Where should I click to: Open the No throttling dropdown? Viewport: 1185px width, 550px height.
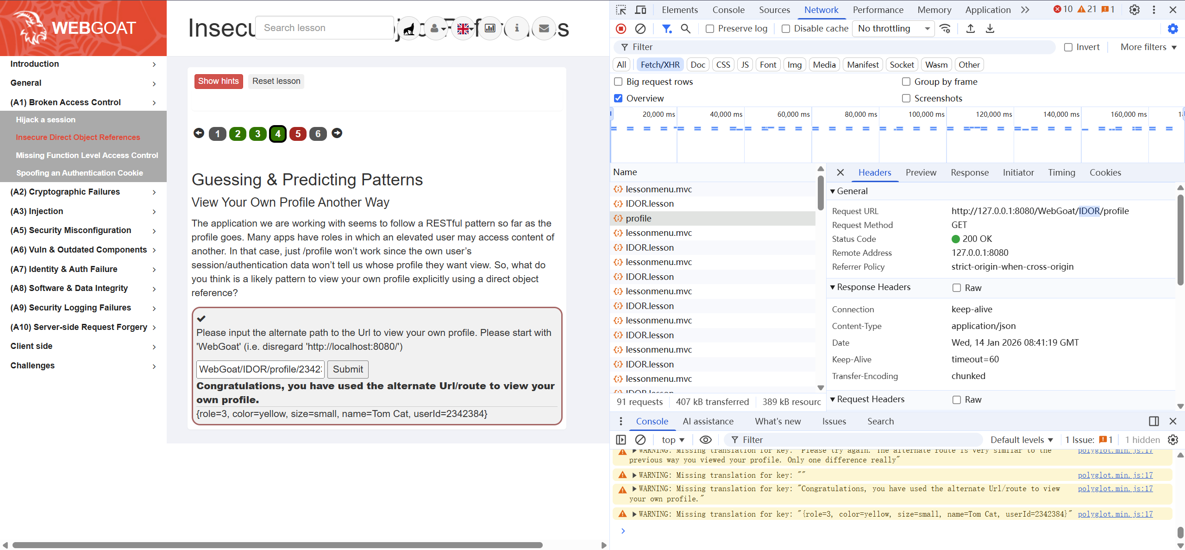tap(893, 29)
